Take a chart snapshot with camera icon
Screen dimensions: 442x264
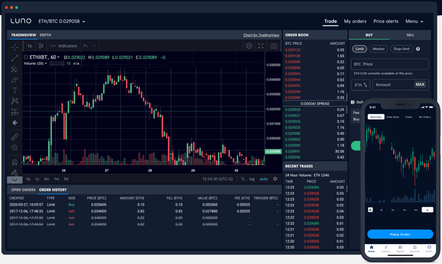(274, 46)
